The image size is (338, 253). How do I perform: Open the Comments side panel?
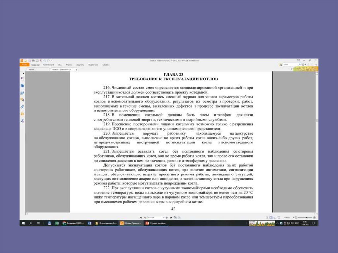tap(22, 100)
